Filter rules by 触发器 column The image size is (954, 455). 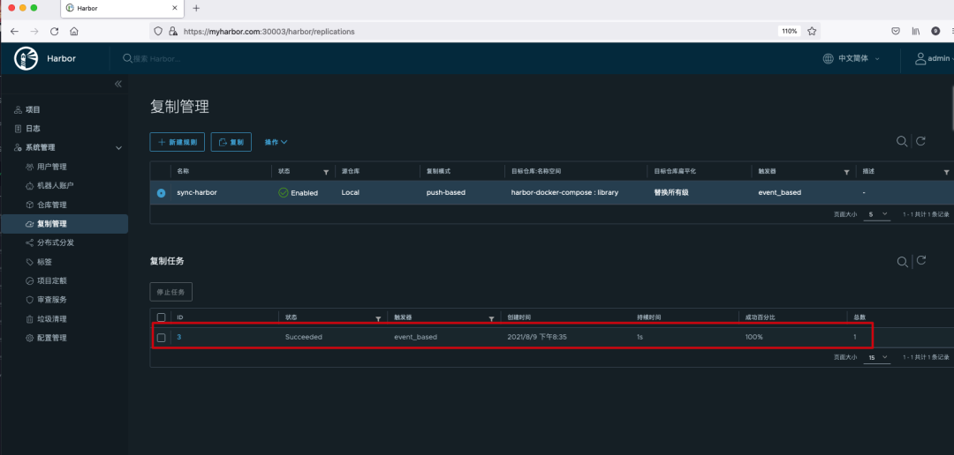click(x=846, y=173)
